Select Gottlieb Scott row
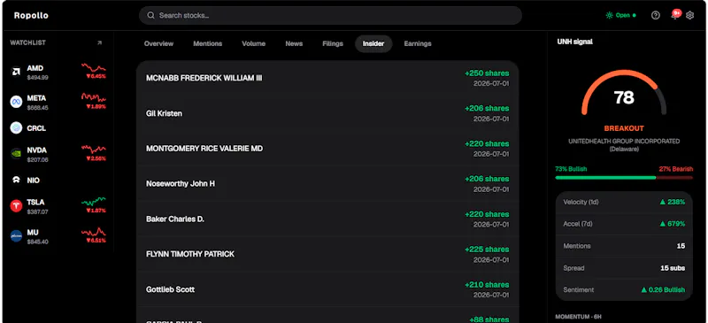This screenshot has width=708, height=323. (x=327, y=289)
